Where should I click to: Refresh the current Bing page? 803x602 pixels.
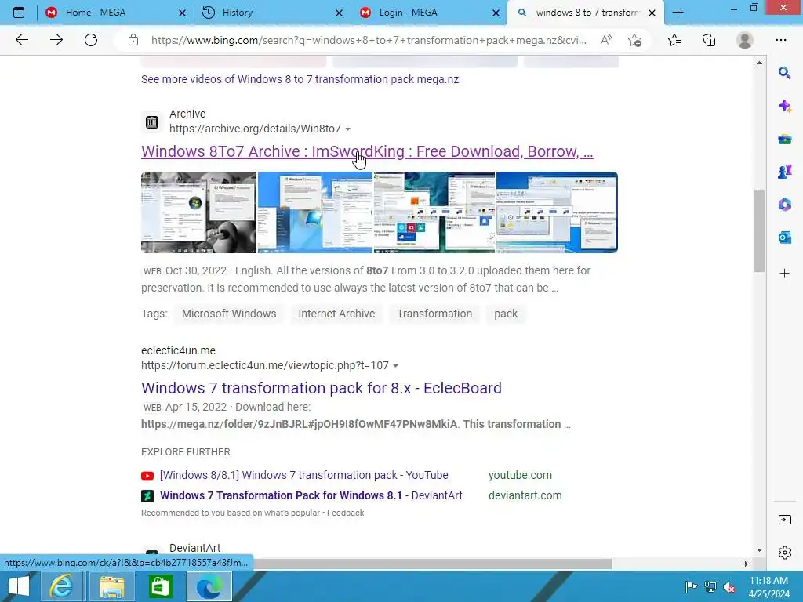click(x=91, y=40)
